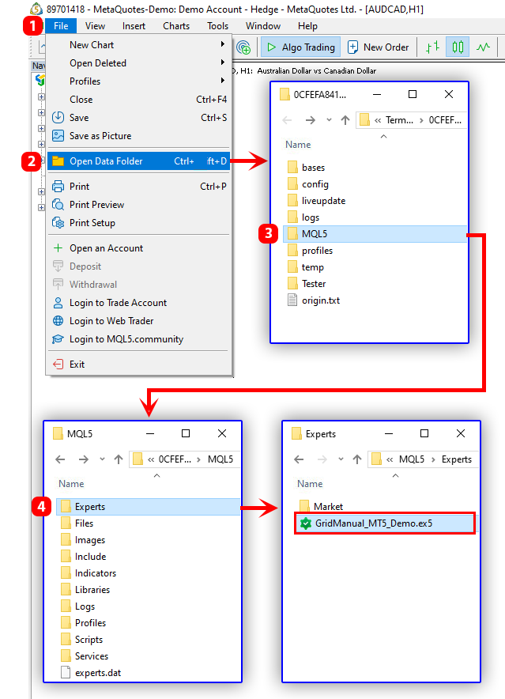The height and width of the screenshot is (699, 505).
Task: Open the View menu
Action: click(x=95, y=26)
